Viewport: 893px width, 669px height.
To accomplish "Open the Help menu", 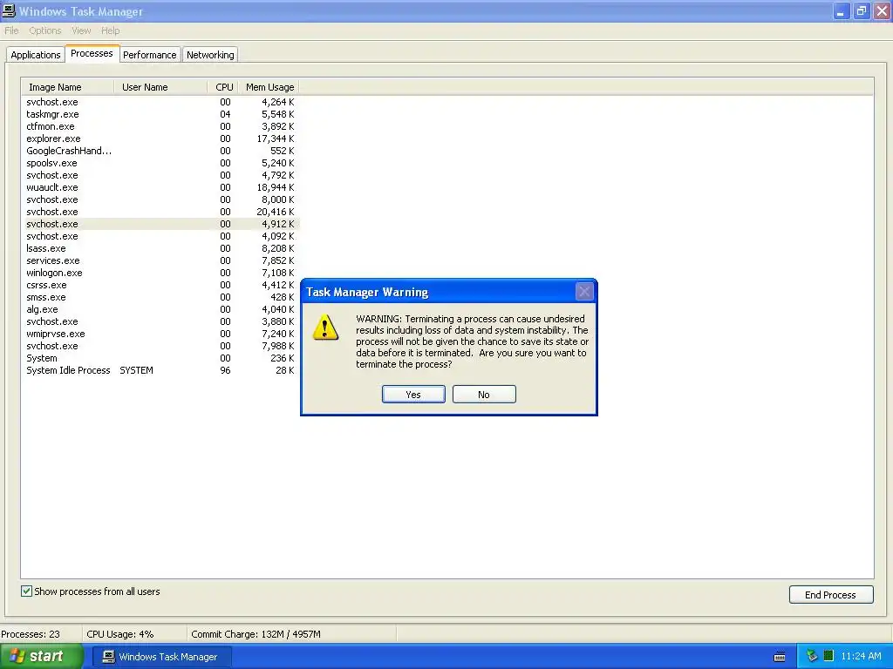I will 110,30.
